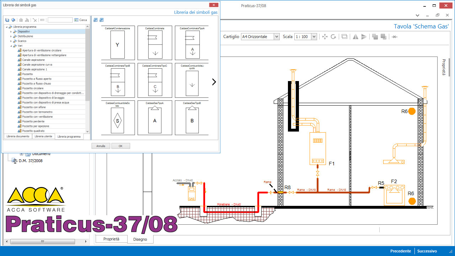Screen dimensions: 455x256
Task: Pick the CaldaiaCombinataTipoA symbol thumbnail
Action: [192, 43]
